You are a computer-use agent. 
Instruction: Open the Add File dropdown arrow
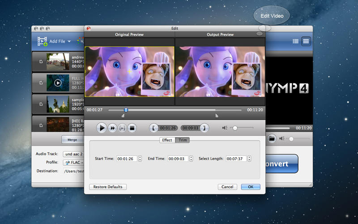[69, 42]
